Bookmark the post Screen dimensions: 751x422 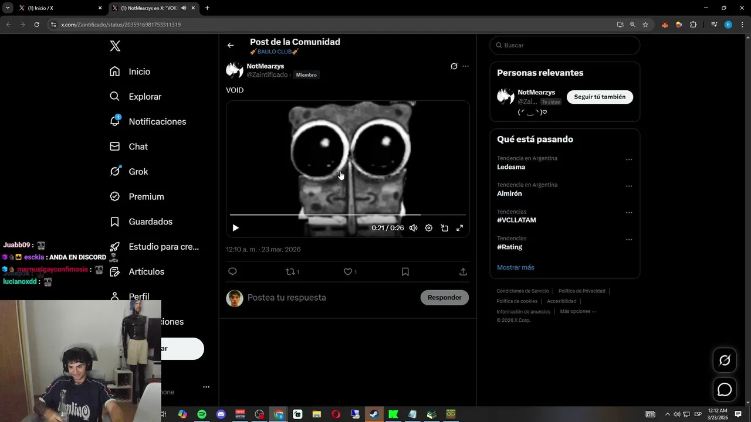pos(405,271)
